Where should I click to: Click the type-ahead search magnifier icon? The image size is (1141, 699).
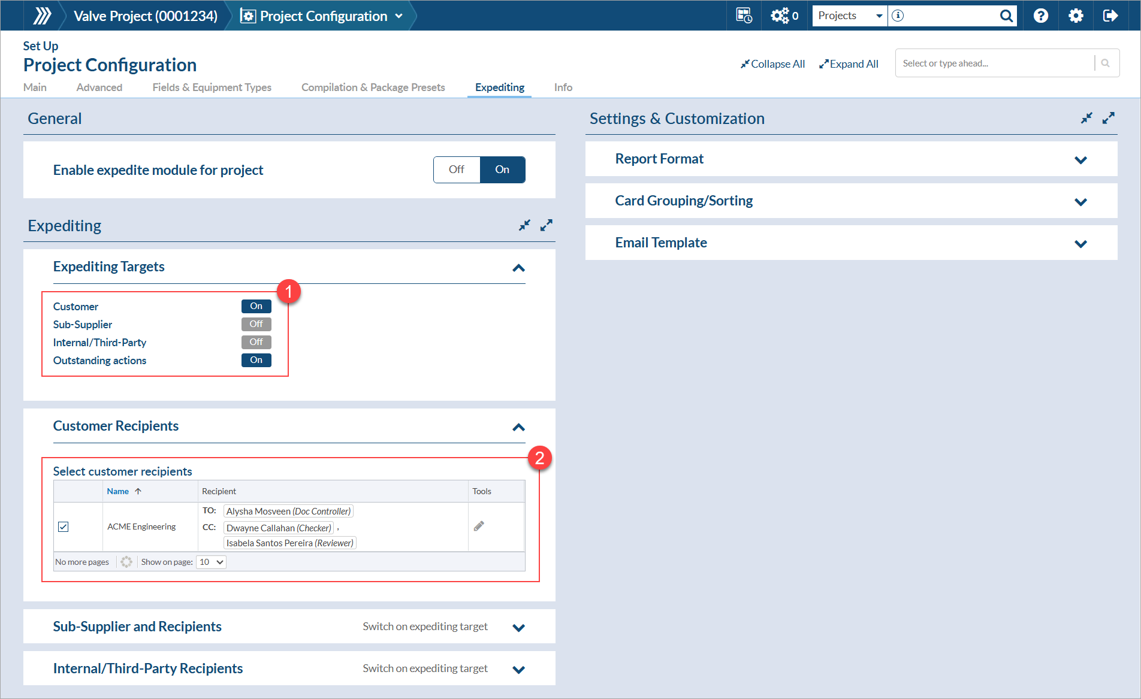1106,63
